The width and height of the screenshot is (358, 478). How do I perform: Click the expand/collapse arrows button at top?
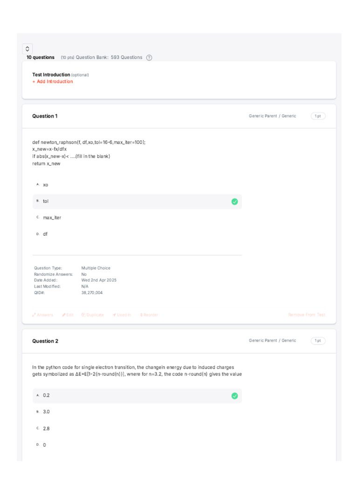coord(28,49)
